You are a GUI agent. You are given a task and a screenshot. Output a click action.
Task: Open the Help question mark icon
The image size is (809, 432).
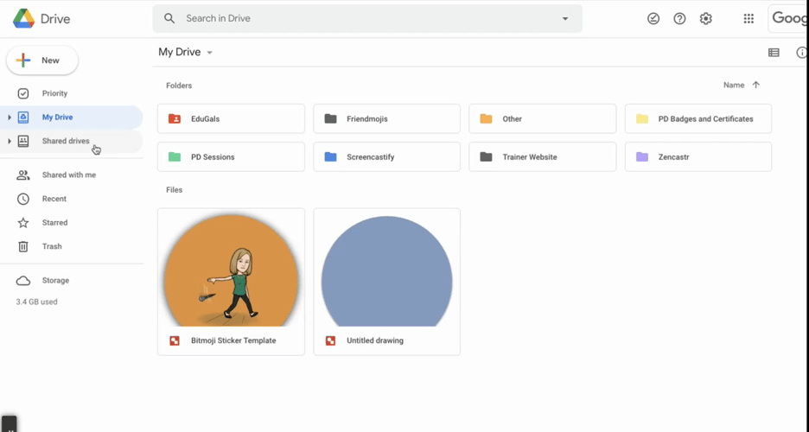tap(679, 18)
